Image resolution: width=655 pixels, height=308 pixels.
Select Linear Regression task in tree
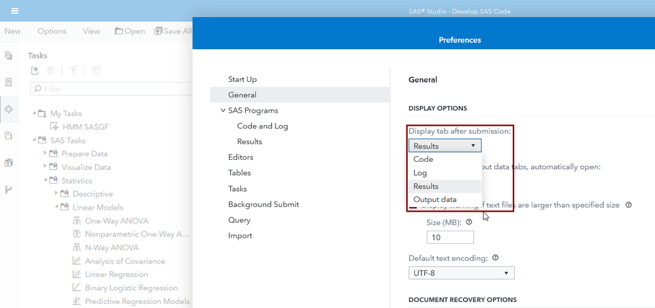click(x=116, y=274)
